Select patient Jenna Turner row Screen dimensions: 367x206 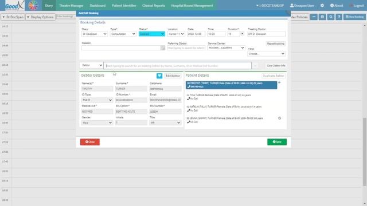tap(232, 120)
